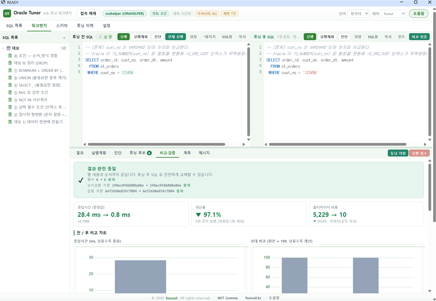
Task: Click 실행 취소 cancel button
Action: point(419,153)
